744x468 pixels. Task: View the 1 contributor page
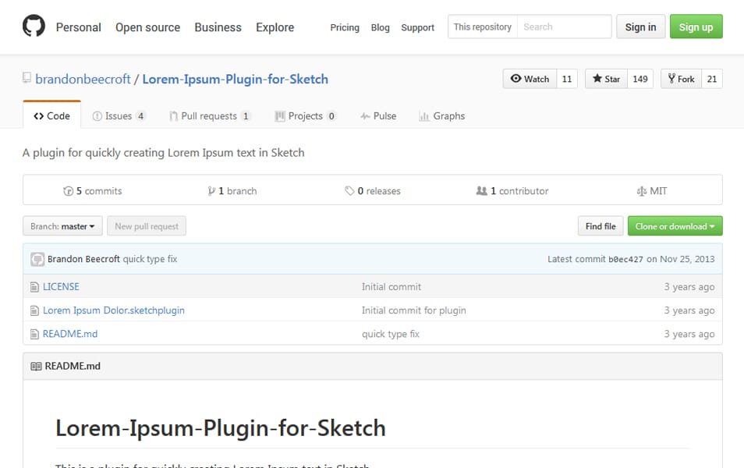tap(512, 191)
